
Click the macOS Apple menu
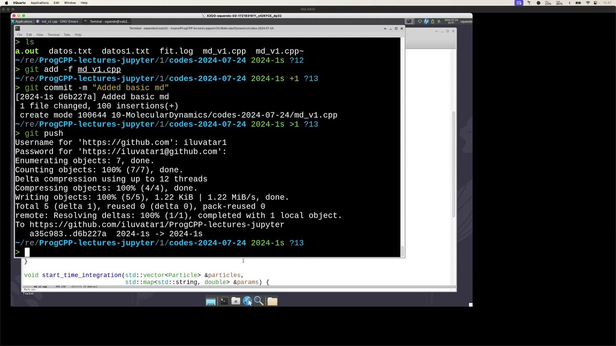point(6,3)
